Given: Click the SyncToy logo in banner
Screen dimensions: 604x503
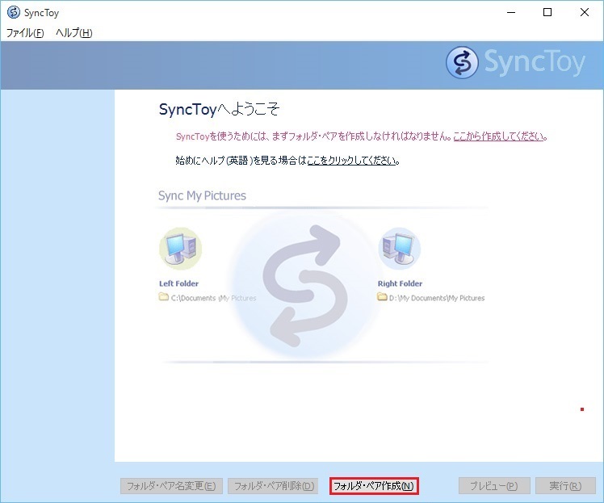Looking at the screenshot, I should (515, 62).
